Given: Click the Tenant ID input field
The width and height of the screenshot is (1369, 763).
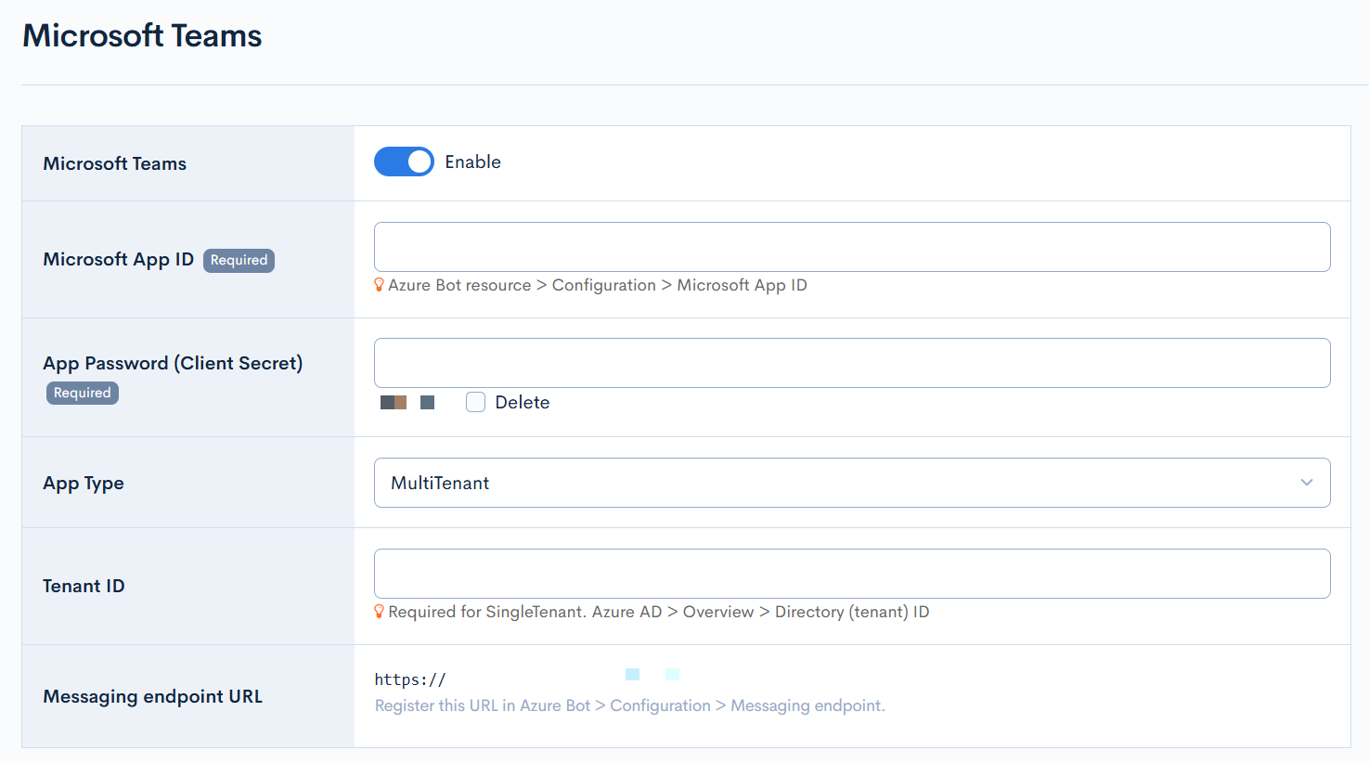Looking at the screenshot, I should click(852, 574).
